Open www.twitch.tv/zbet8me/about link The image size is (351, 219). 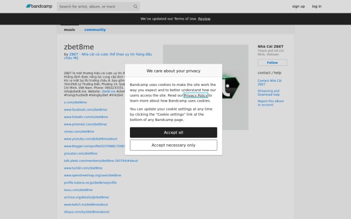point(86,204)
